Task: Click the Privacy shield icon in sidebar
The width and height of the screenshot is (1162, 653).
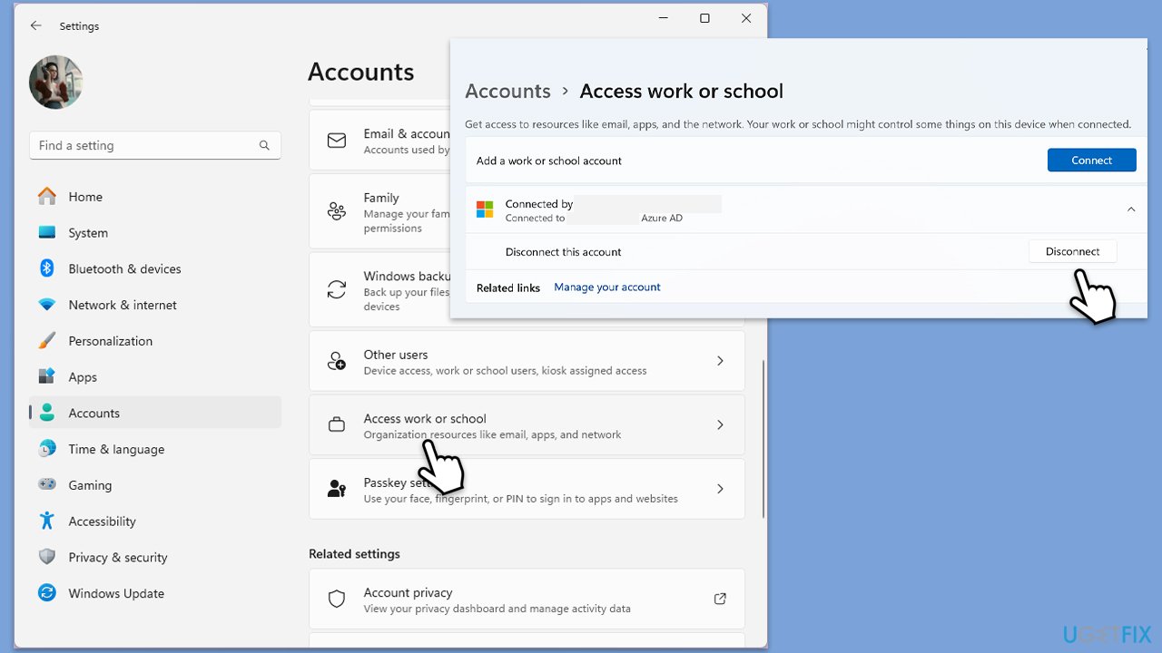Action: 47,557
